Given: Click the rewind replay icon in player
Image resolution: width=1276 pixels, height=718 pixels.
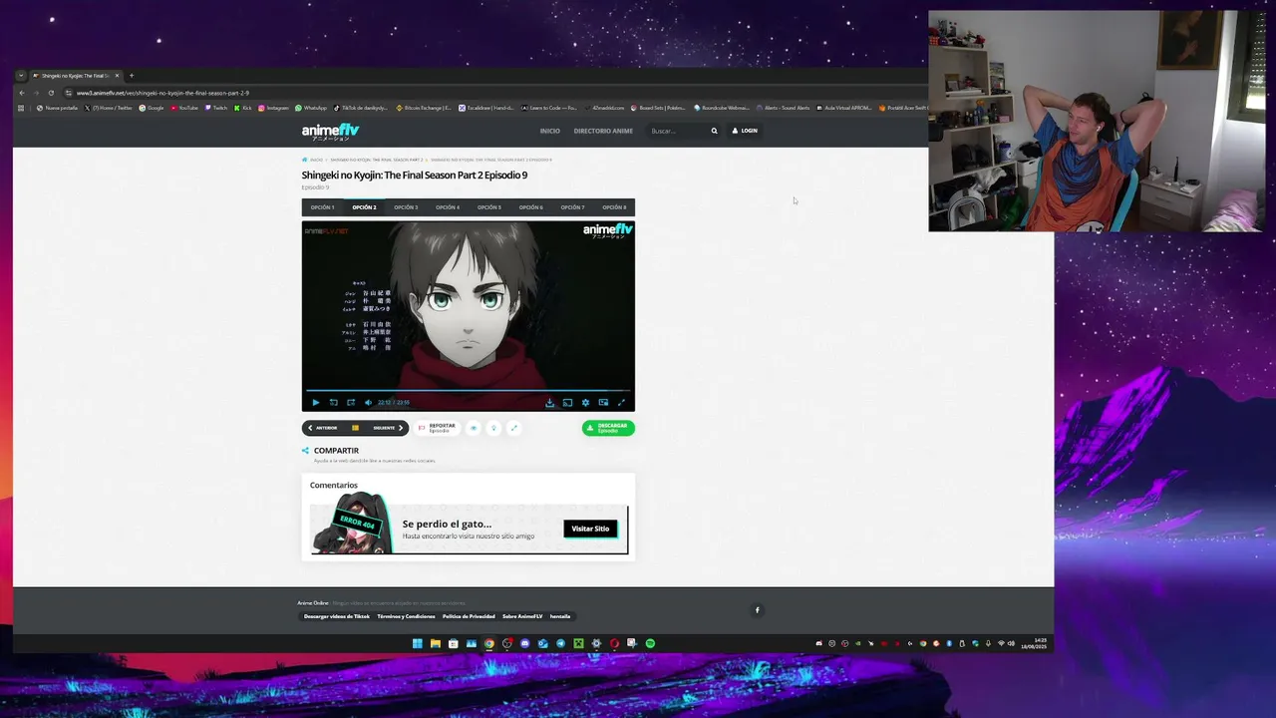Looking at the screenshot, I should [x=333, y=402].
